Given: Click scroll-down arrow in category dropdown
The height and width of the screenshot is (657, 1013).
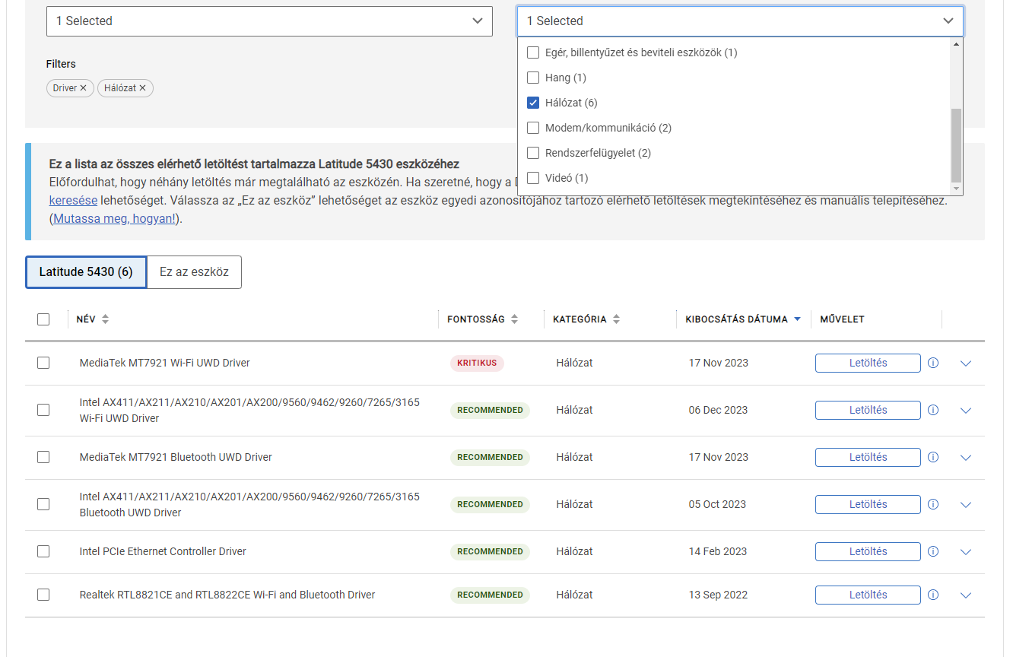Looking at the screenshot, I should [957, 189].
